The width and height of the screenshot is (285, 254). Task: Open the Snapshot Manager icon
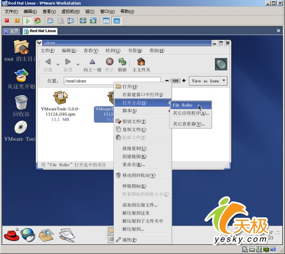tap(70, 21)
